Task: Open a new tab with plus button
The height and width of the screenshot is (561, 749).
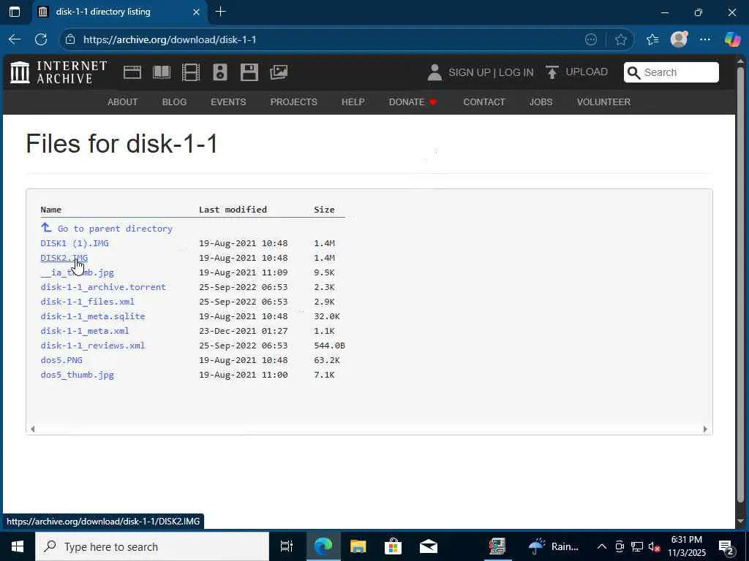Action: click(220, 12)
